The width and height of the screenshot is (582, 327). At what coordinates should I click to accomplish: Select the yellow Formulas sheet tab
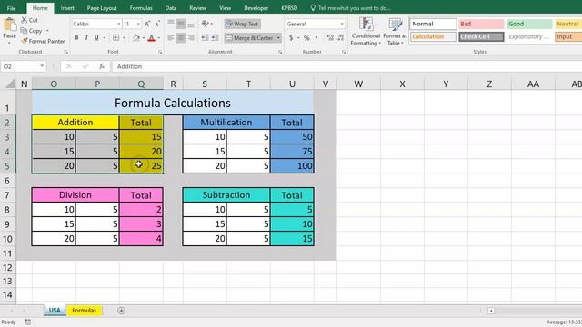[x=84, y=311]
